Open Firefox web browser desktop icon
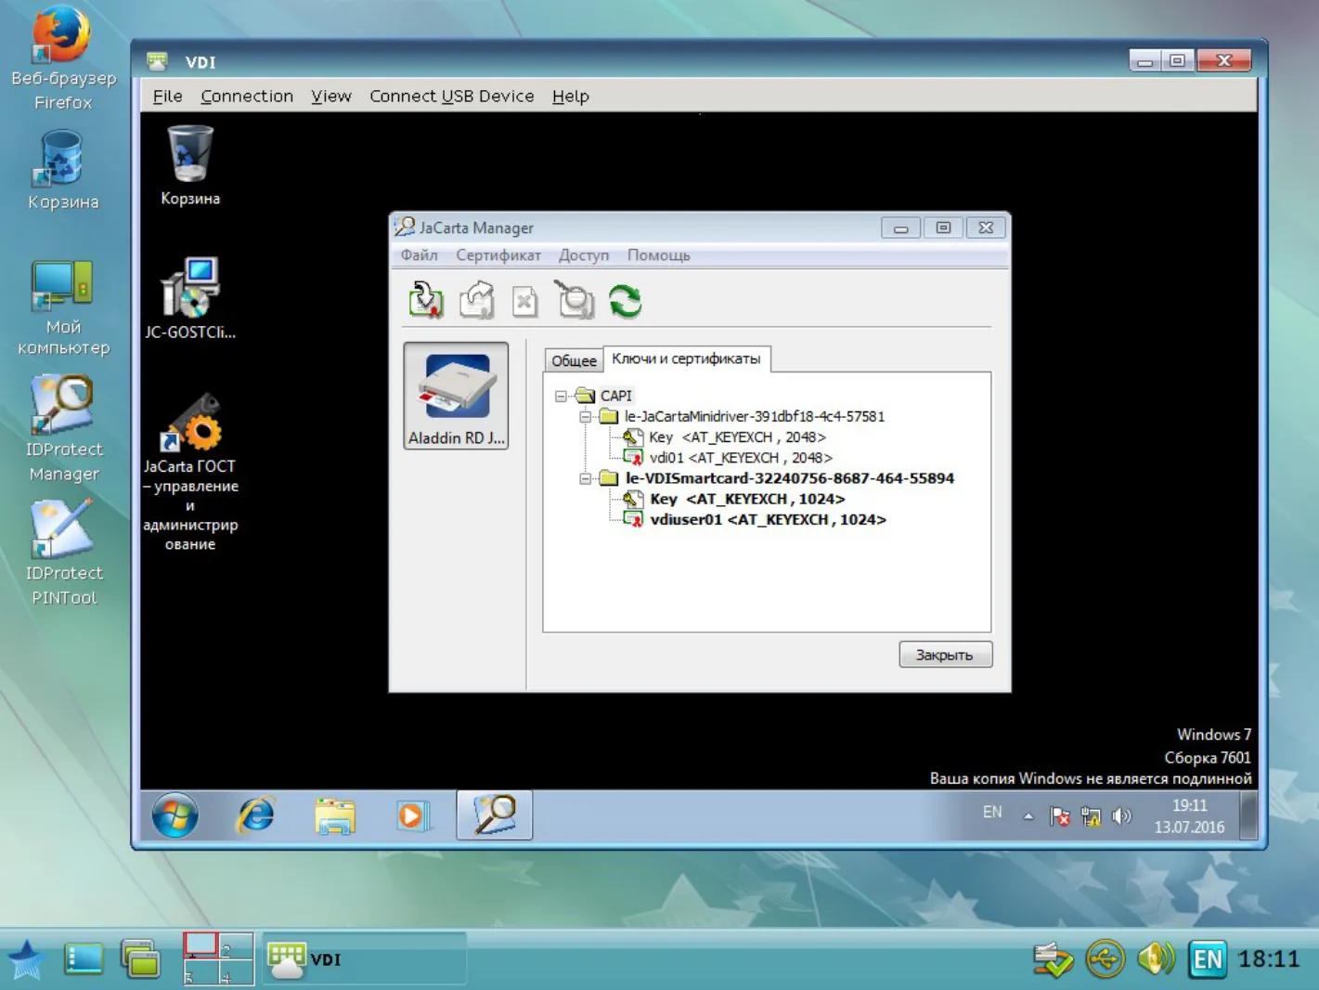This screenshot has width=1319, height=990. [63, 58]
